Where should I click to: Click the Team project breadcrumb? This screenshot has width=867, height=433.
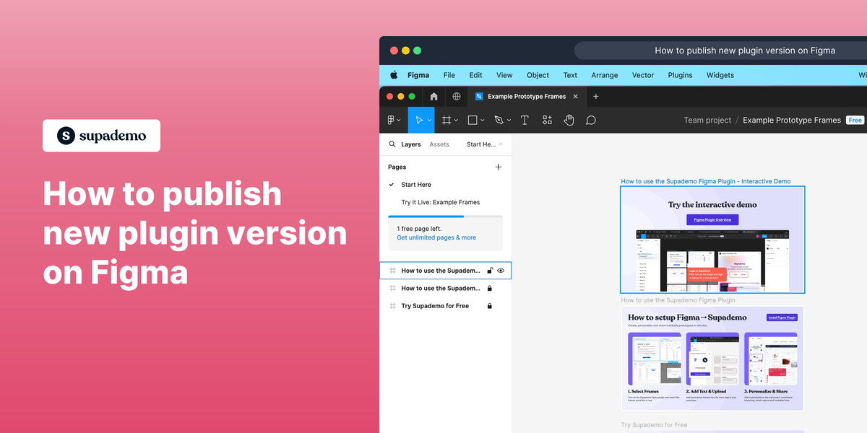click(707, 121)
